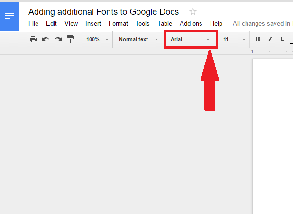Undo the last action
The width and height of the screenshot is (293, 214).
pyautogui.click(x=46, y=39)
